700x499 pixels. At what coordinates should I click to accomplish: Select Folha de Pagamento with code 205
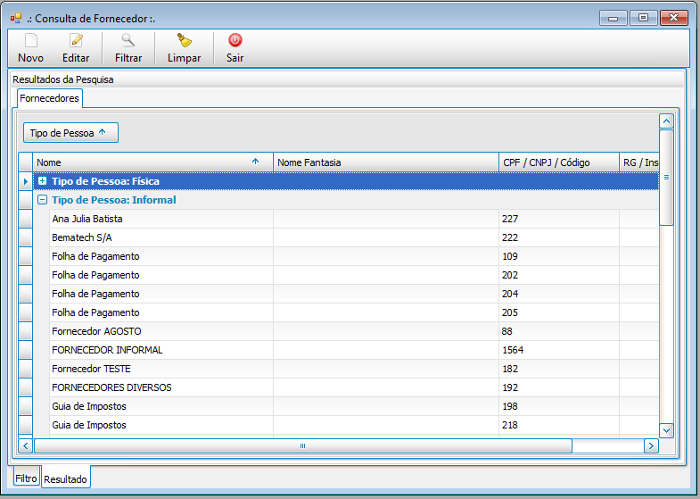point(354,312)
